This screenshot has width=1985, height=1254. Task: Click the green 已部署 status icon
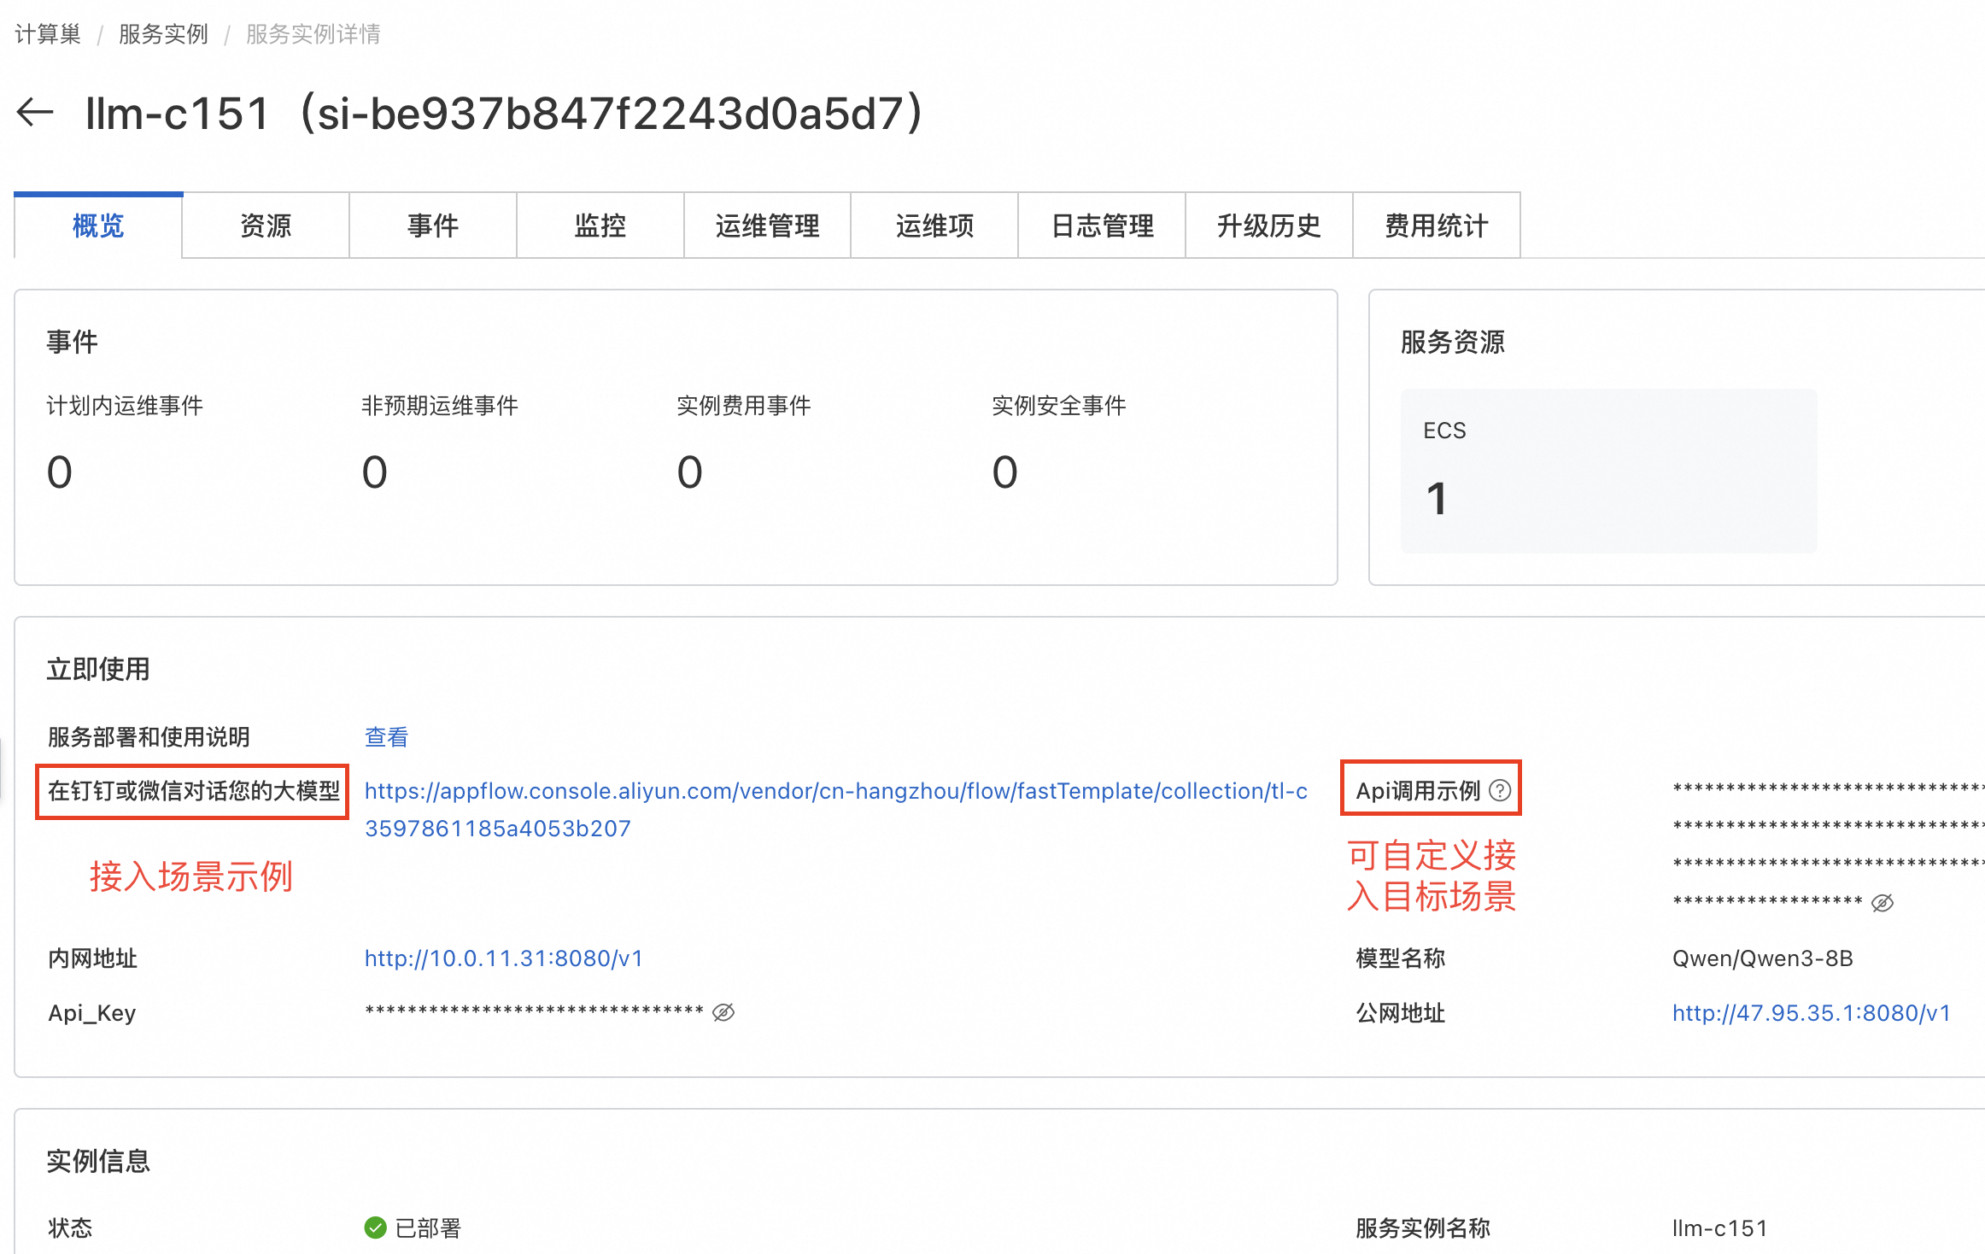375,1228
